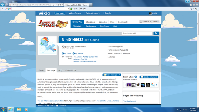This screenshot has height=112, width=199.
Task: Open the Contribute dropdown button
Action: [146, 22]
